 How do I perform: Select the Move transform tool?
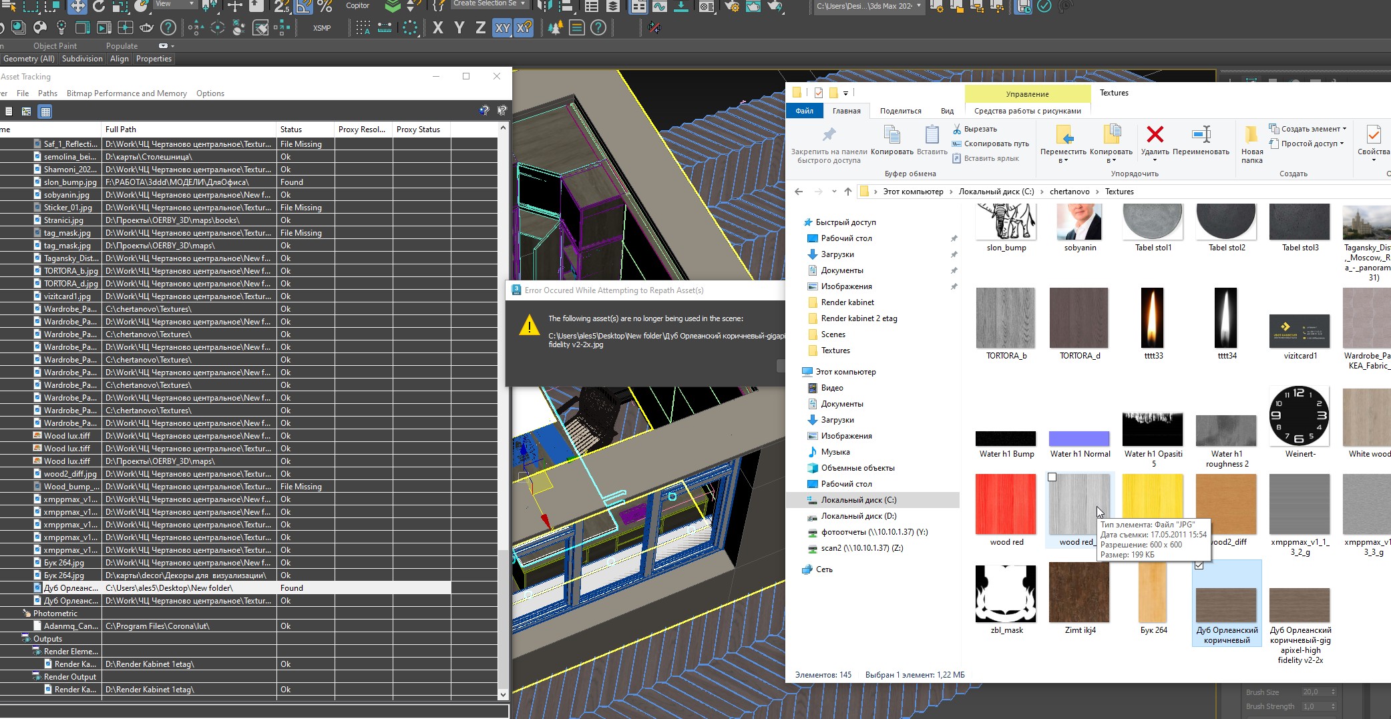pyautogui.click(x=77, y=6)
